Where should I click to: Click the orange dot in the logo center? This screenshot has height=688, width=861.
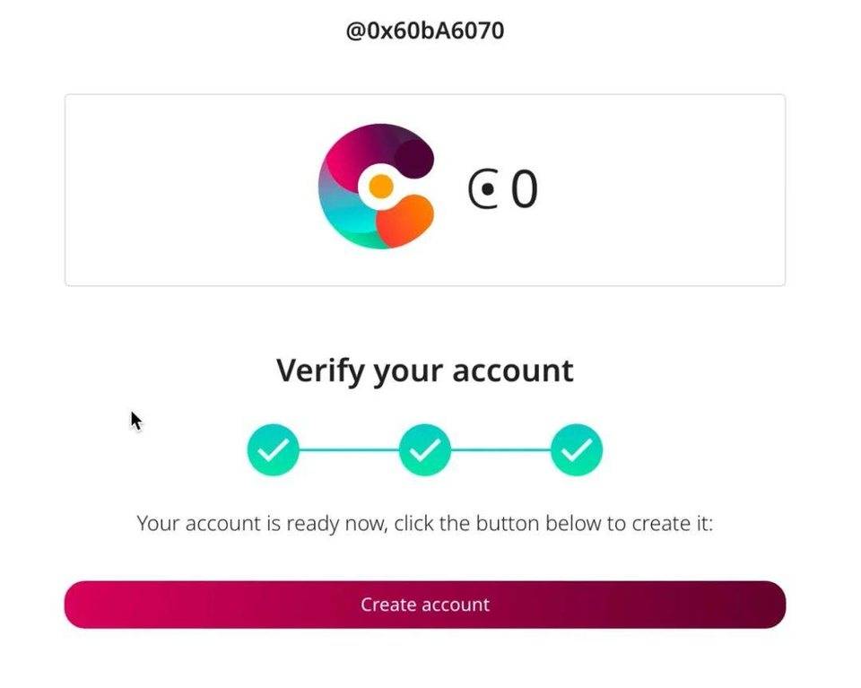coord(380,187)
